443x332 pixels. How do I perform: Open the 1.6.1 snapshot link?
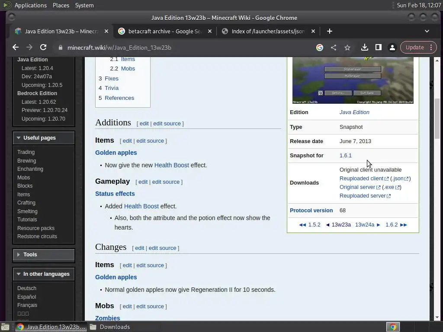pyautogui.click(x=346, y=156)
